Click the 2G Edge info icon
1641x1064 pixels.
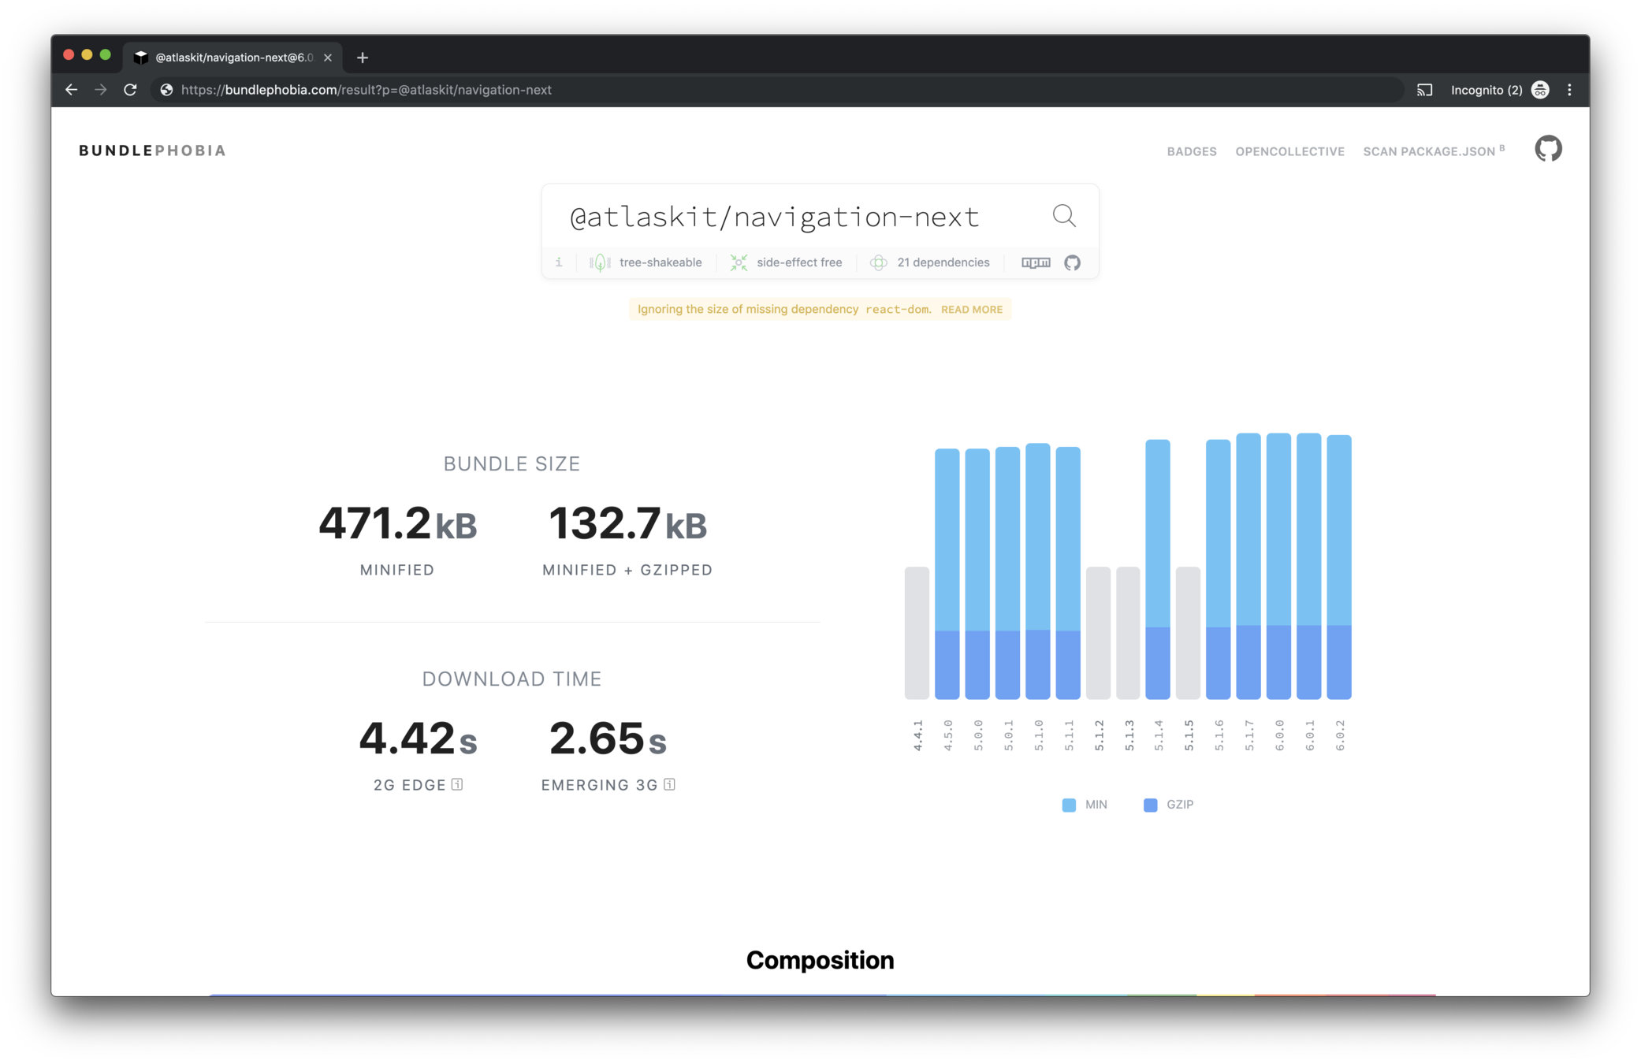[457, 784]
